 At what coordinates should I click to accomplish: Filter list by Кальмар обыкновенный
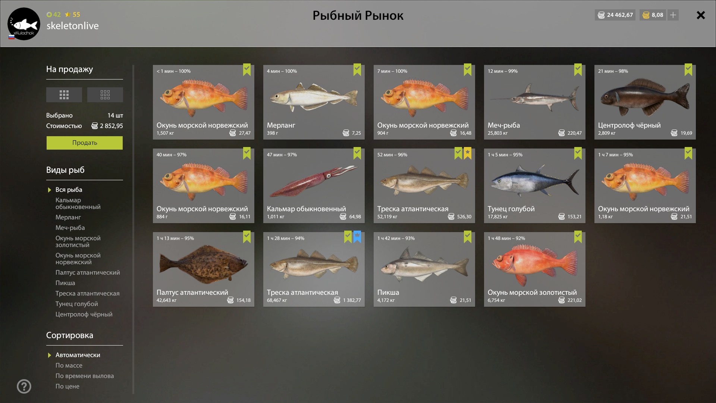[78, 203]
